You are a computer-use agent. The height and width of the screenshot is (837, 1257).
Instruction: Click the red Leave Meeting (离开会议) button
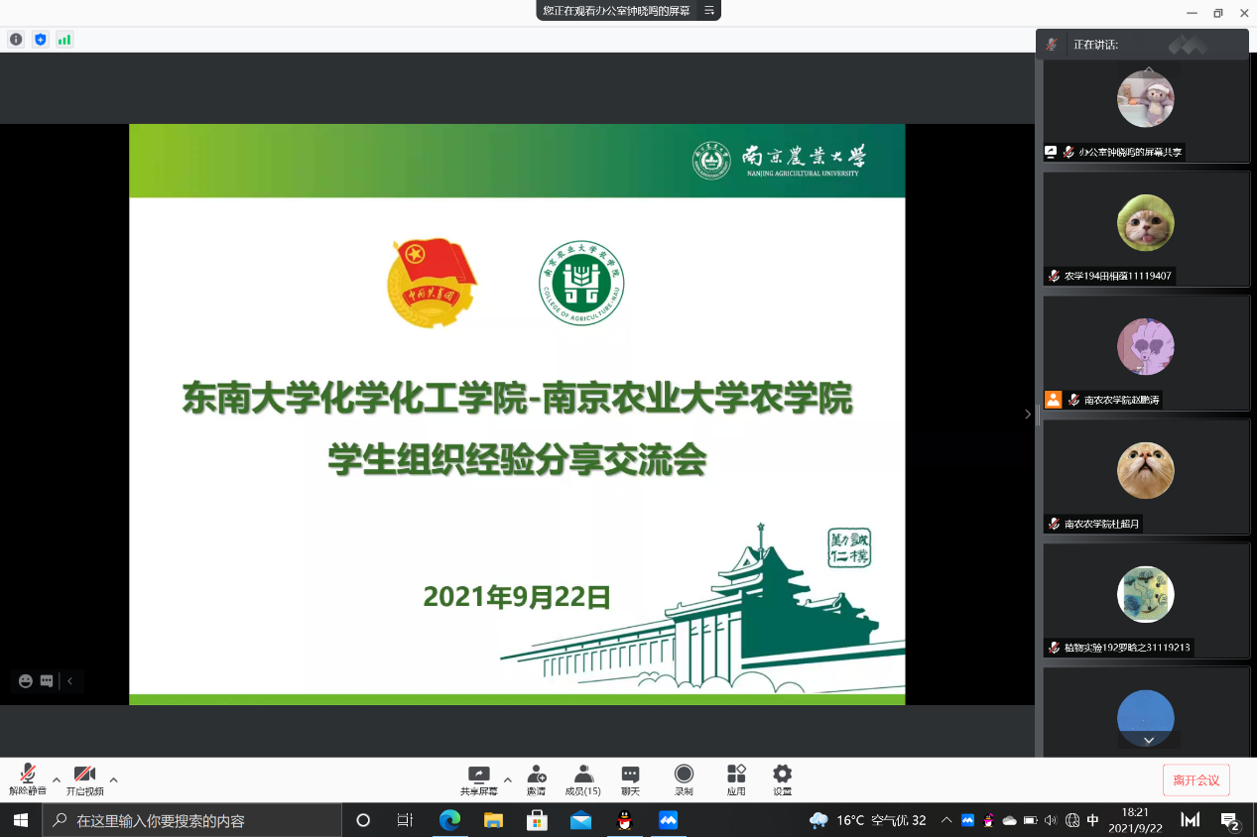(1195, 780)
